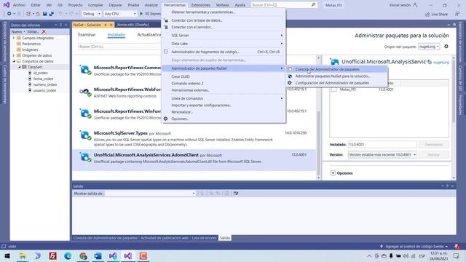Open the Mostrar salida de dropdown
The image size is (466, 262).
[150, 194]
